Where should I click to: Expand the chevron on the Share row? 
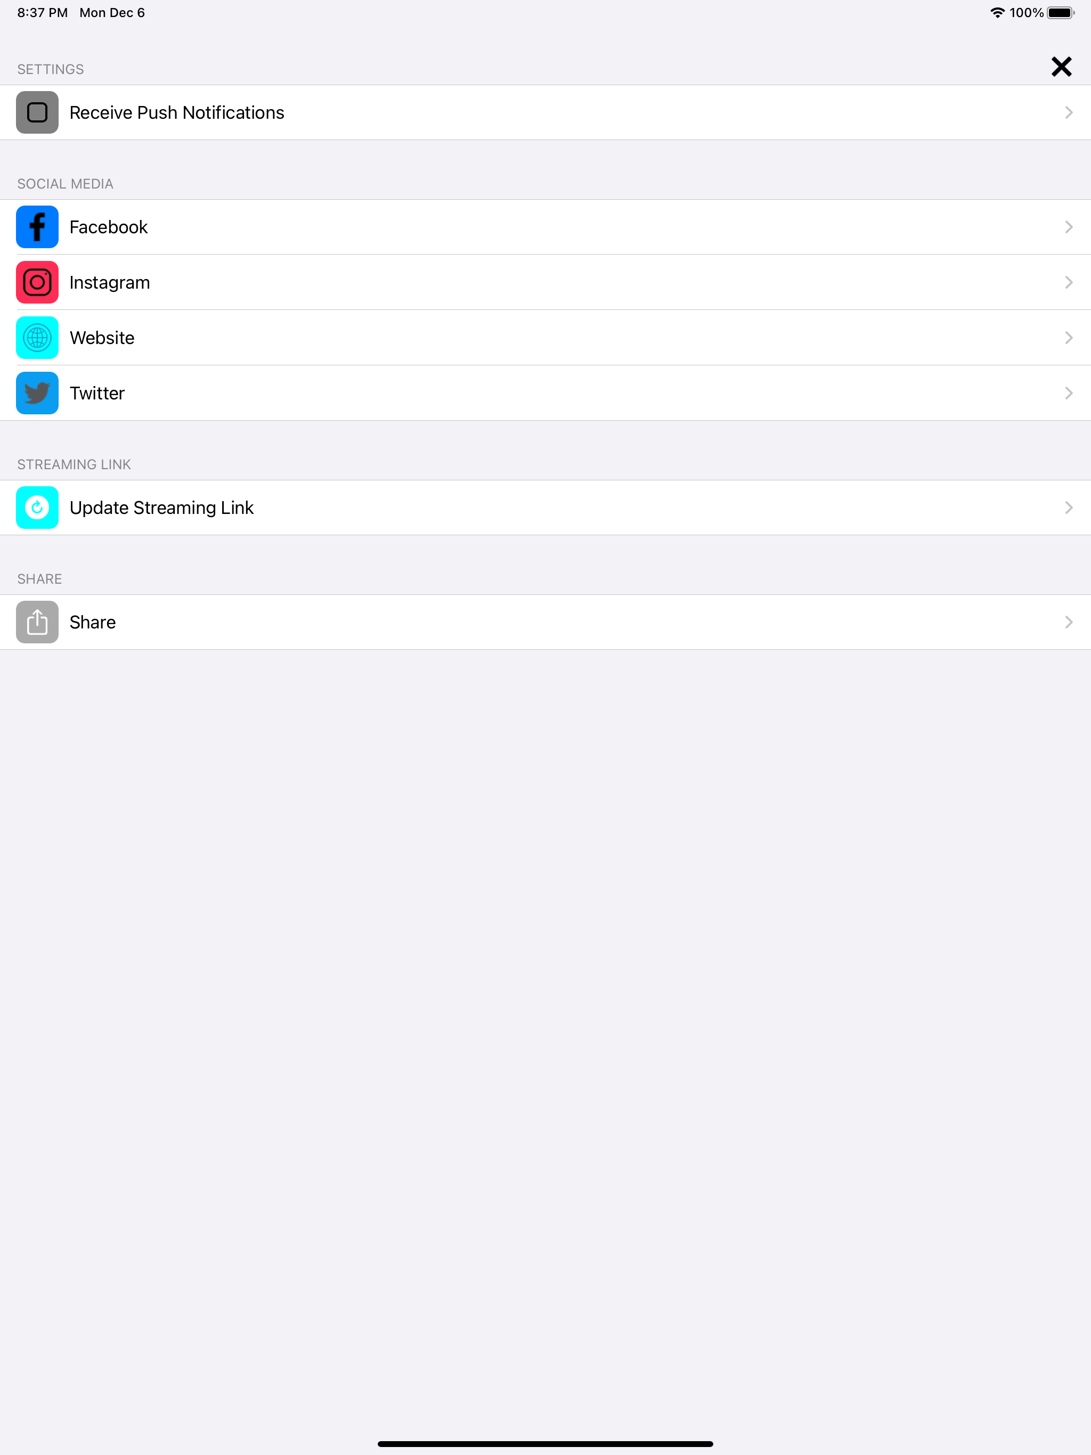pyautogui.click(x=1069, y=622)
